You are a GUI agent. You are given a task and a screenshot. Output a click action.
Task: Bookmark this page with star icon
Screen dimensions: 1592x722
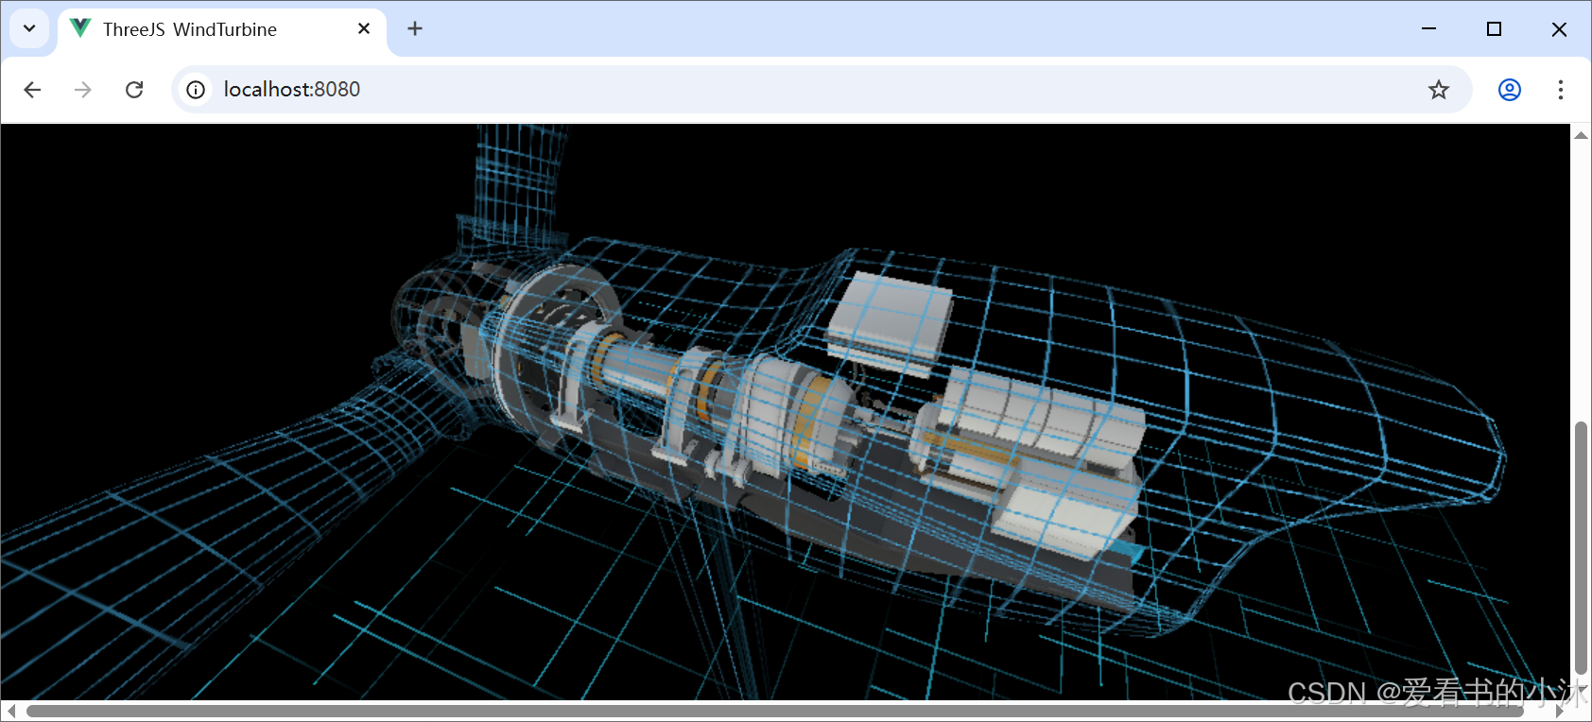click(x=1439, y=90)
